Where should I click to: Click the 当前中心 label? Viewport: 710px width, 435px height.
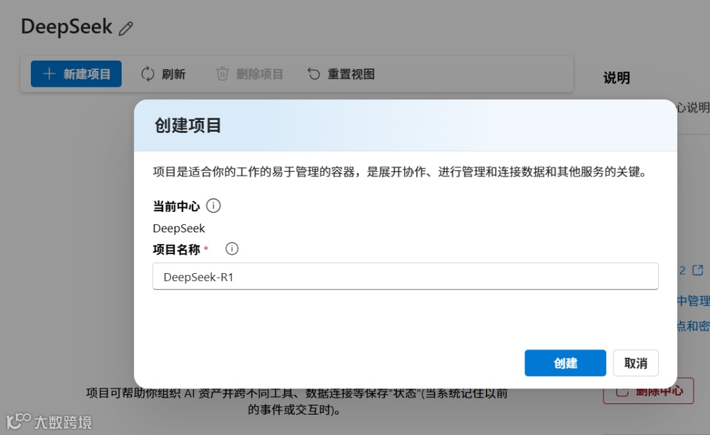click(176, 207)
